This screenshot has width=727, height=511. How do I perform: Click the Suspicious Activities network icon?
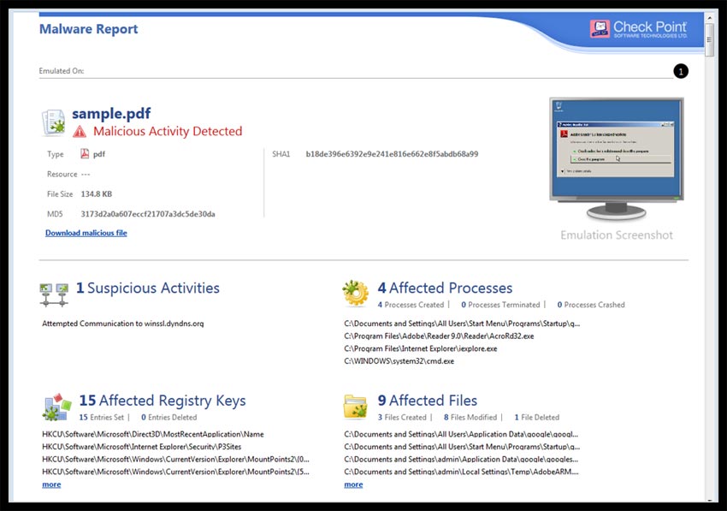click(x=56, y=294)
